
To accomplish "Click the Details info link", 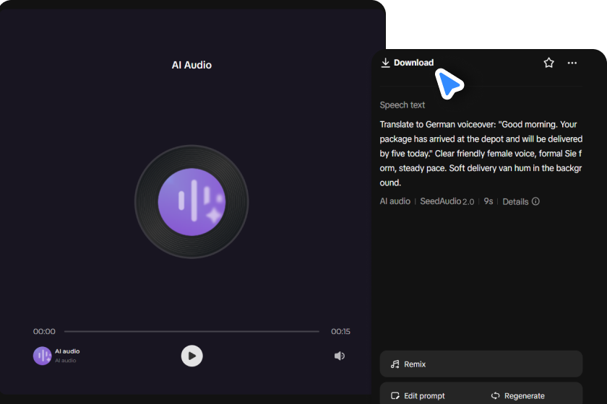I will pos(521,201).
